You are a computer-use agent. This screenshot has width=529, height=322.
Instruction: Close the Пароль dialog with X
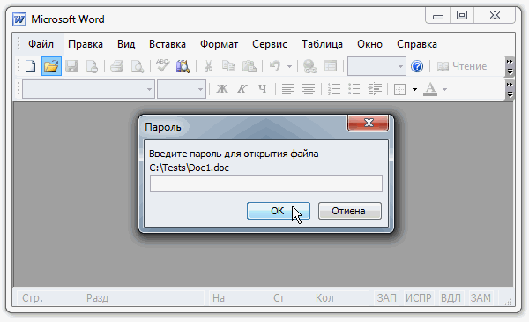[x=368, y=123]
